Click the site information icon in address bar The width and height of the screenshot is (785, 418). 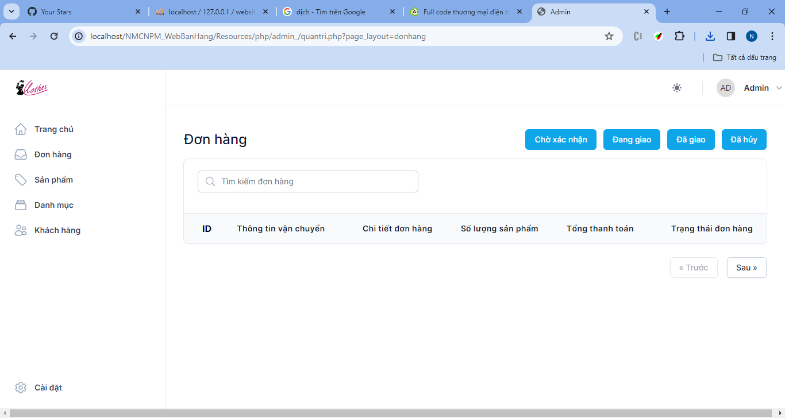(x=79, y=36)
